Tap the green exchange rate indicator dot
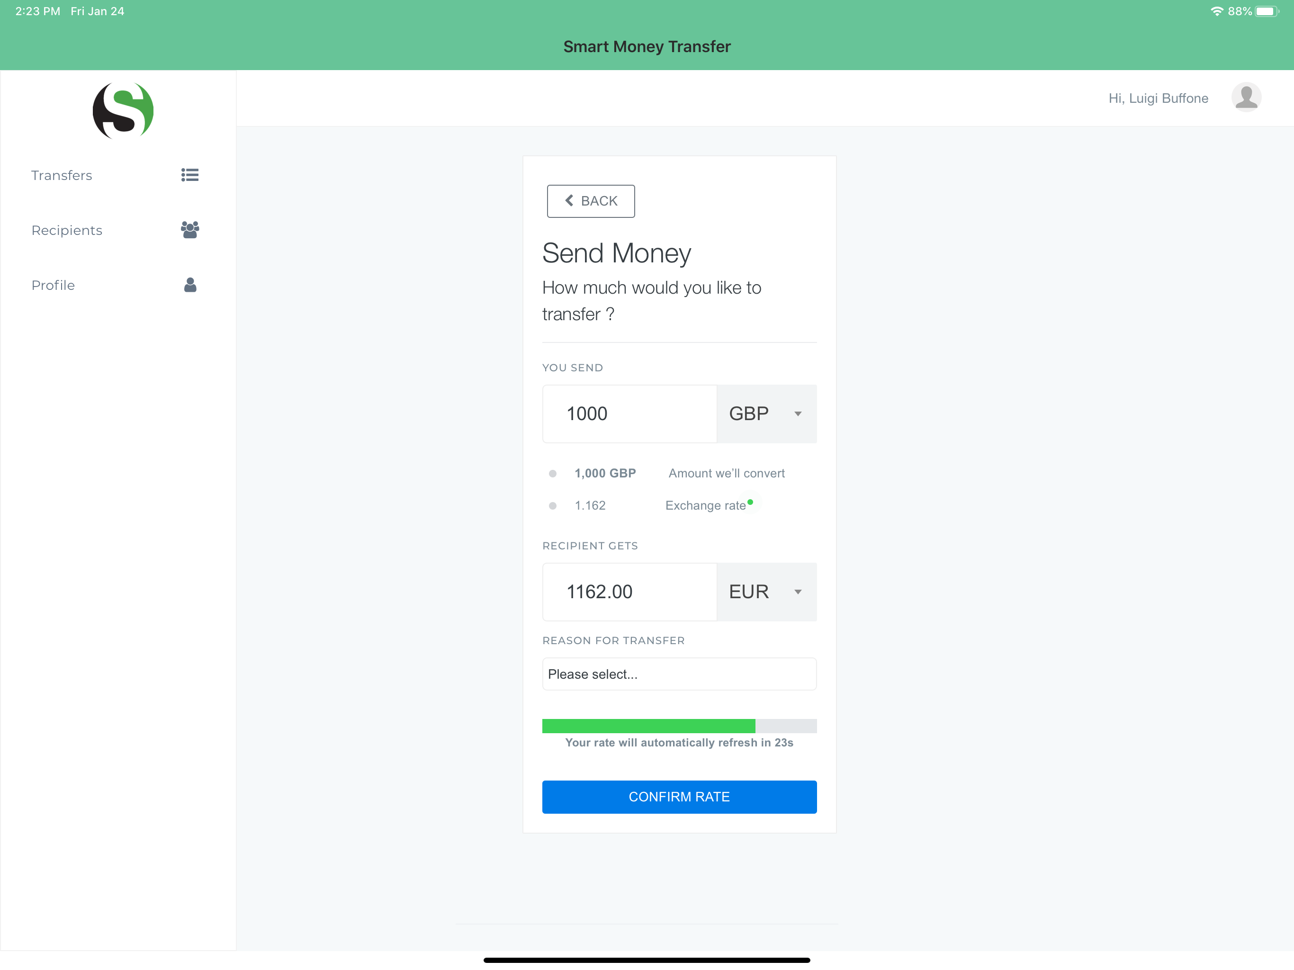 750,502
